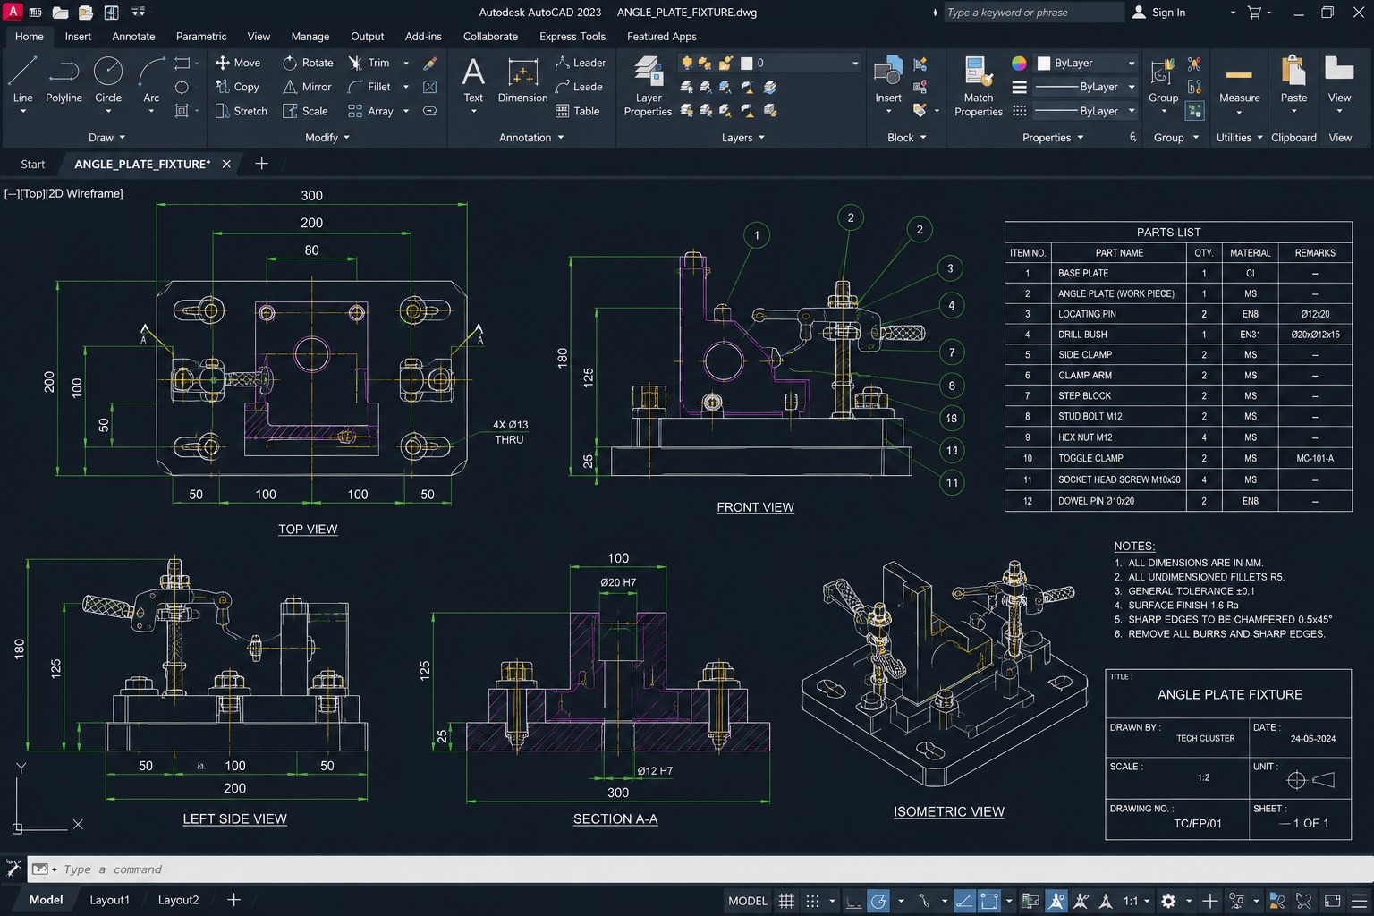Toggle 2D Object Snap
The width and height of the screenshot is (1374, 916).
point(988,901)
